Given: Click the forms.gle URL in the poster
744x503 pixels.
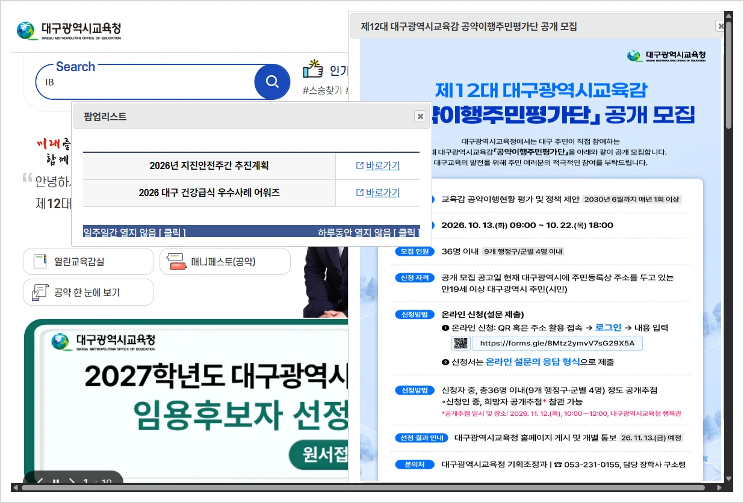Looking at the screenshot, I should pyautogui.click(x=557, y=344).
